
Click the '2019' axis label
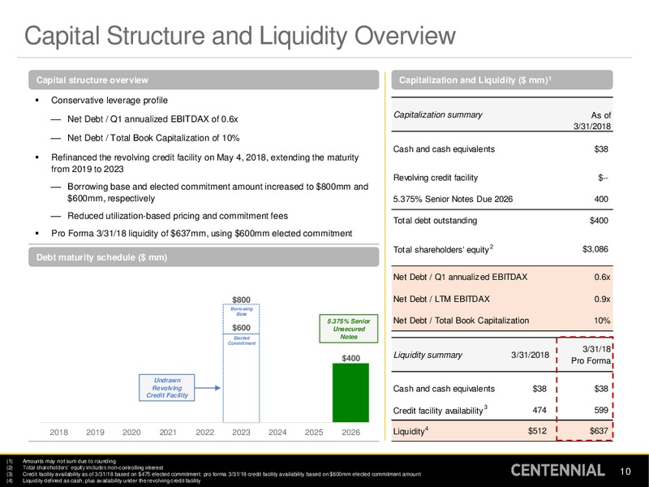point(95,433)
